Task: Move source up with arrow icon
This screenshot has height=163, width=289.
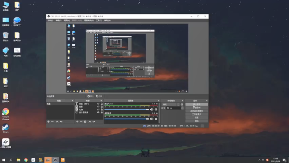Action: coord(90,122)
